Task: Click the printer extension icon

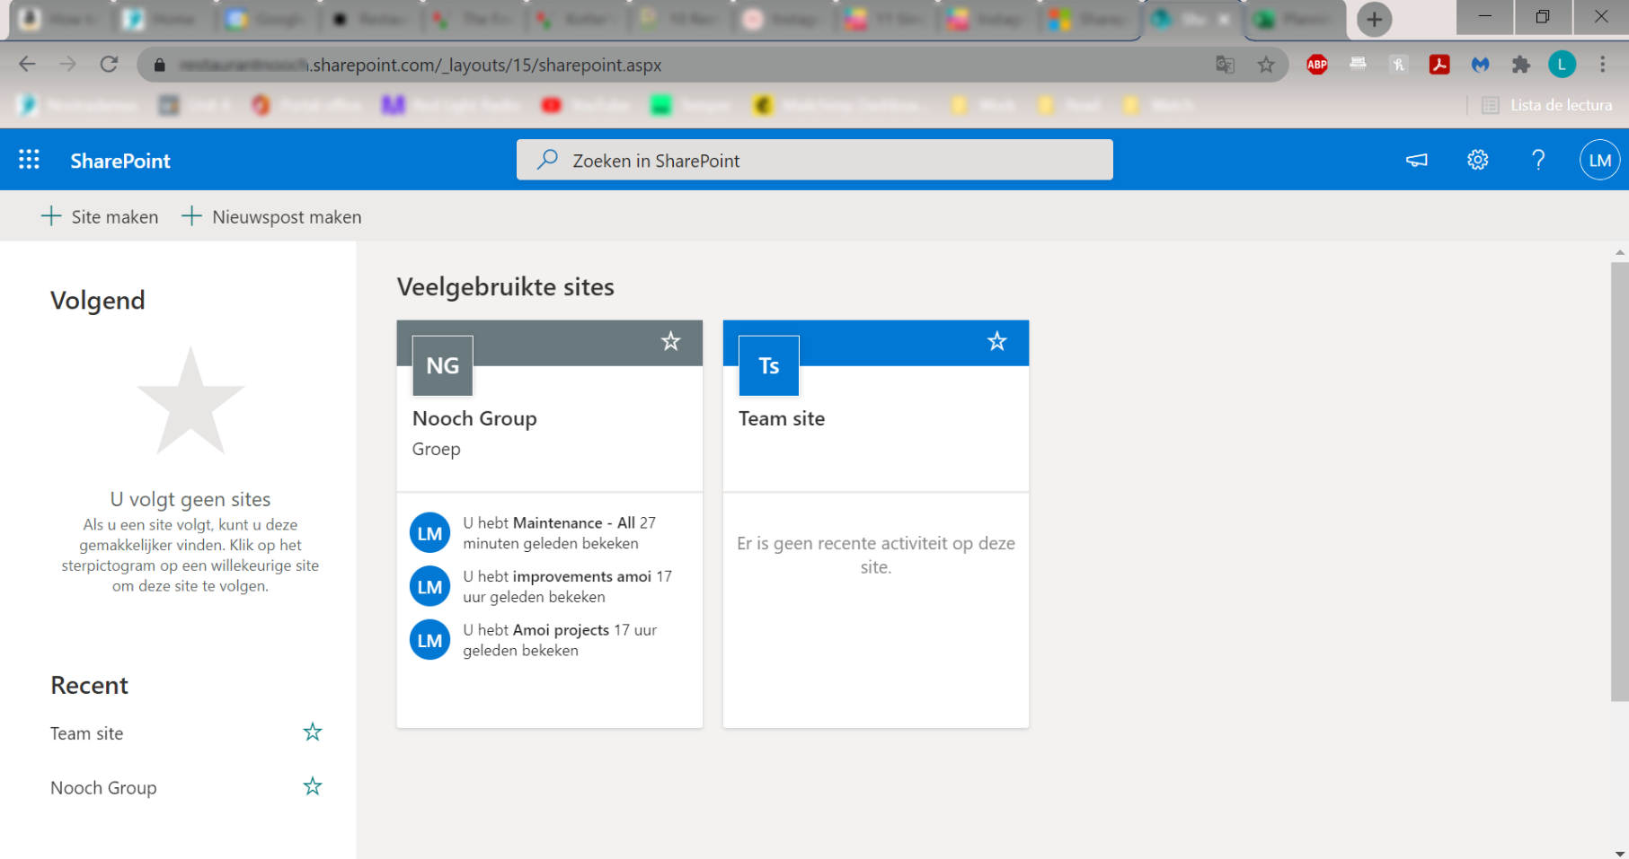Action: pos(1359,65)
